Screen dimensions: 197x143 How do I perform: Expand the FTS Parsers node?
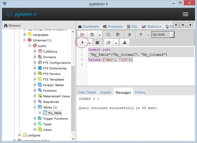(35, 73)
